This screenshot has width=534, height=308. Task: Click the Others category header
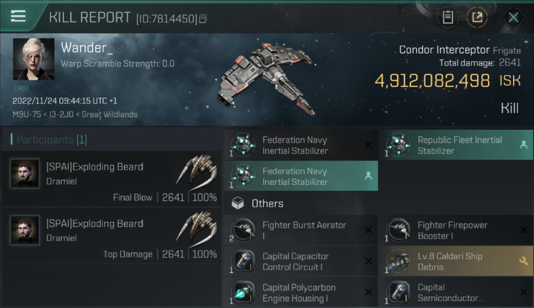[x=267, y=204]
